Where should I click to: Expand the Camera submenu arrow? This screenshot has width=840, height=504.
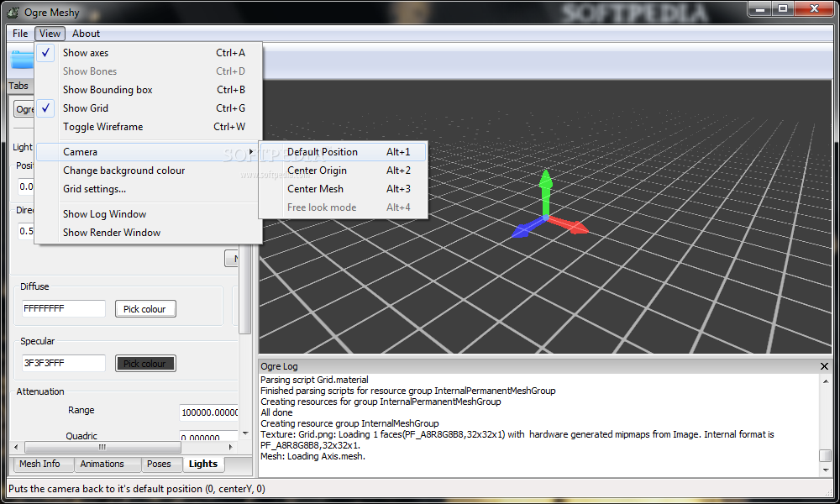tap(251, 151)
